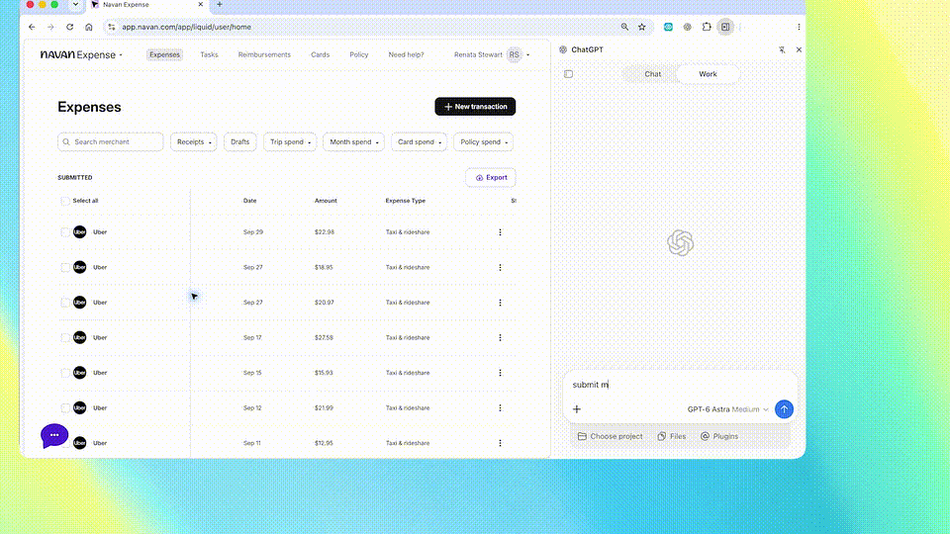Focus the Search merchant field
The width and height of the screenshot is (950, 534).
click(x=110, y=141)
